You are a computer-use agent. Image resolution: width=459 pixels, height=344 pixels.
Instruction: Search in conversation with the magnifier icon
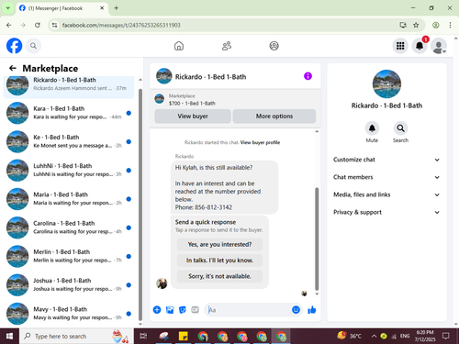tap(400, 128)
